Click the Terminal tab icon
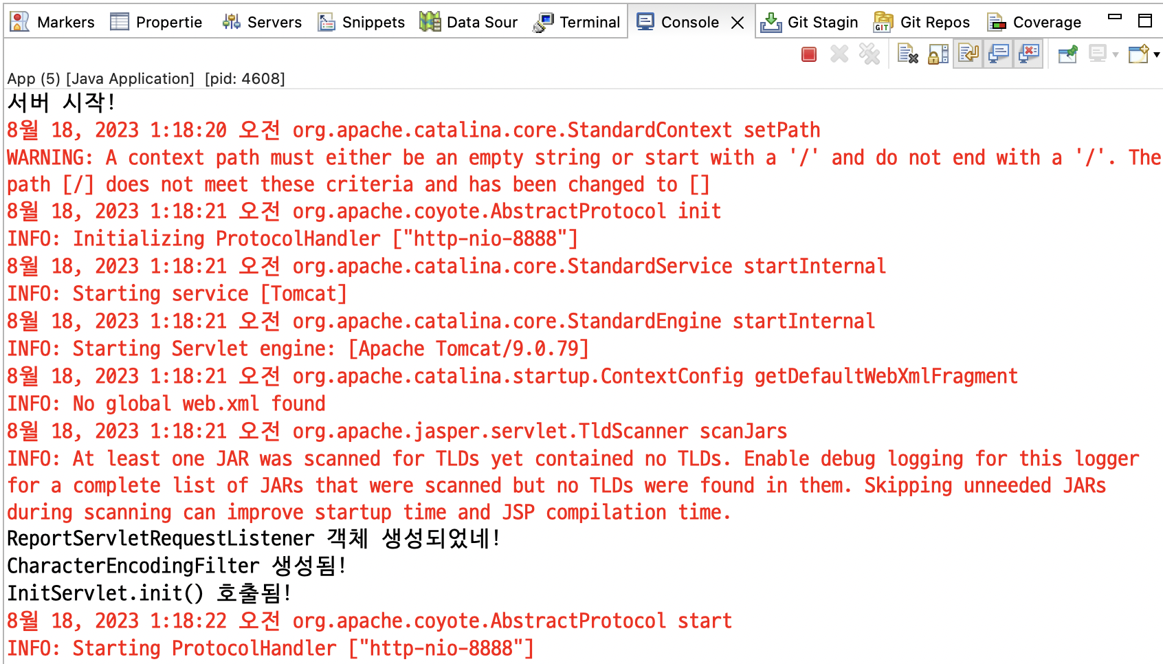The height and width of the screenshot is (664, 1163). pyautogui.click(x=543, y=23)
